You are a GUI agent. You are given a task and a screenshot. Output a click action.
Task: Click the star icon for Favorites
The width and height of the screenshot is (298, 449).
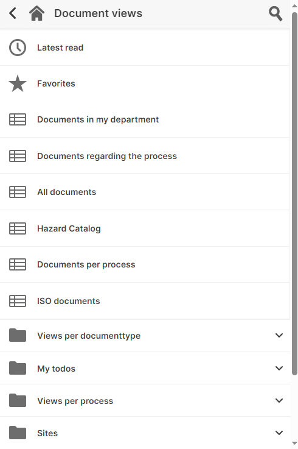[18, 83]
